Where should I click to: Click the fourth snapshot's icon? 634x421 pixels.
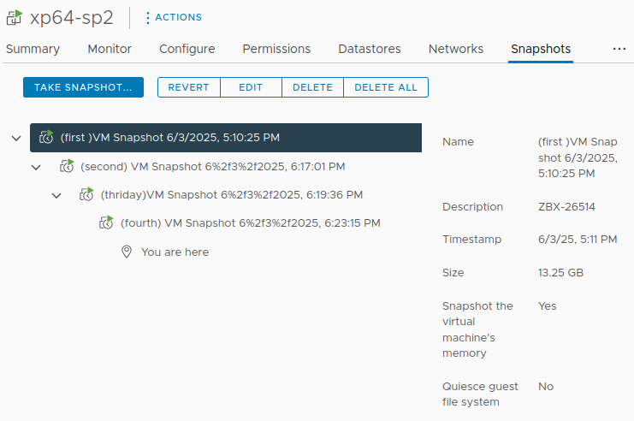106,223
